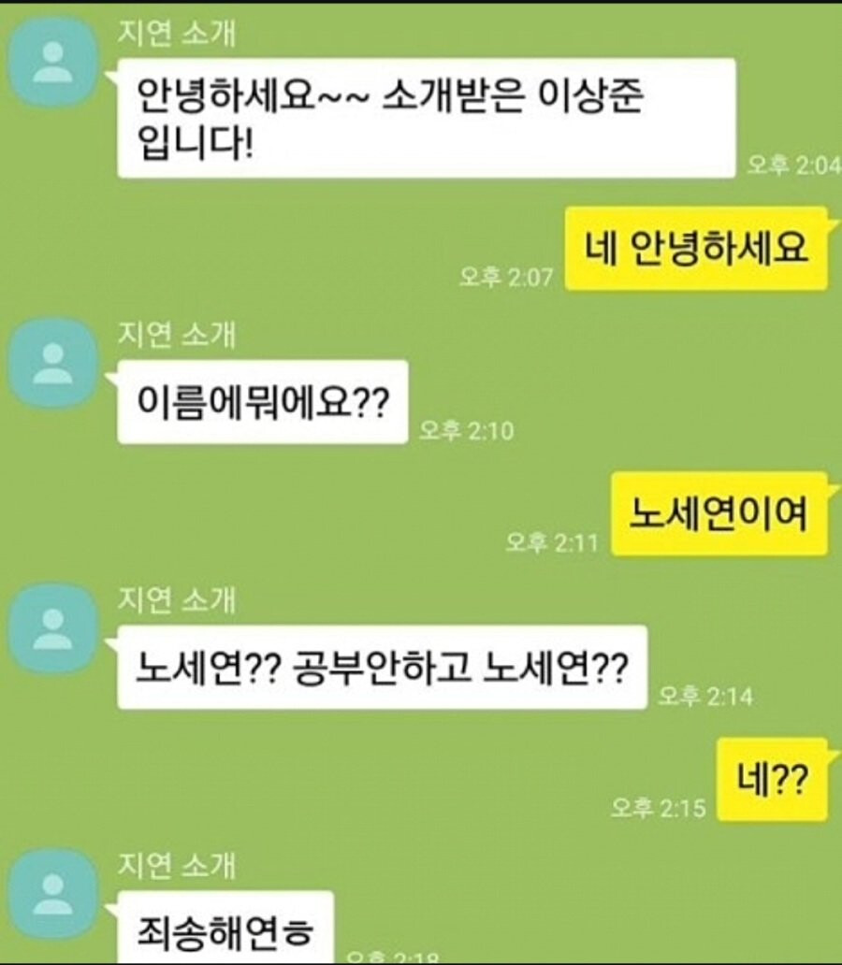This screenshot has width=842, height=965.
Task: Click sender name 지연 소개 above the first message
Action: [x=177, y=33]
